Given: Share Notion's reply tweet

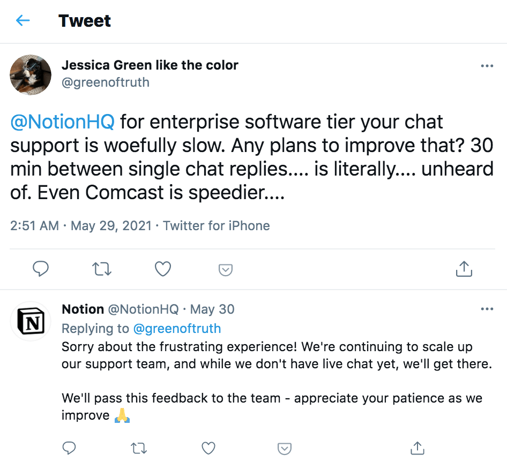Looking at the screenshot, I should tap(417, 448).
